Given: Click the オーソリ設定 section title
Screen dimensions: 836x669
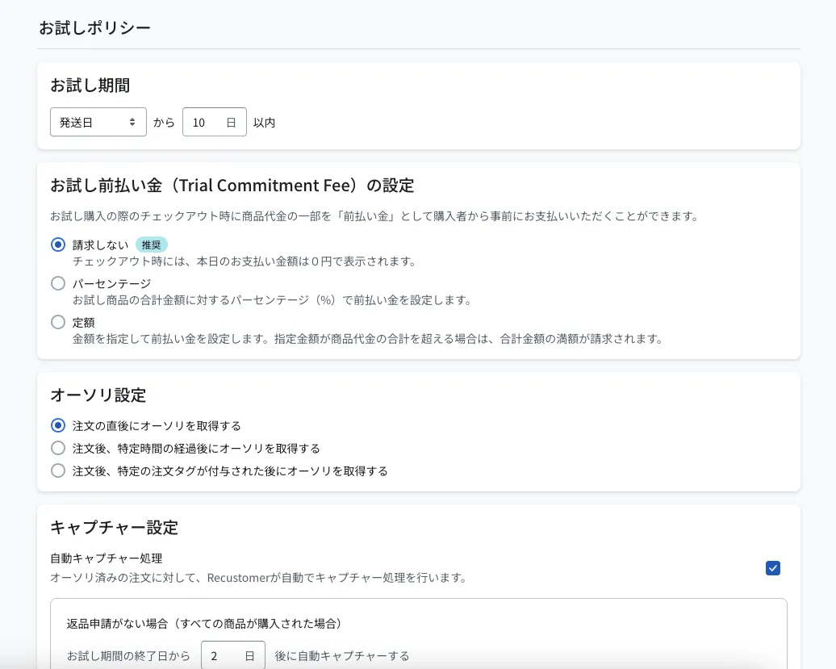Looking at the screenshot, I should pos(98,395).
